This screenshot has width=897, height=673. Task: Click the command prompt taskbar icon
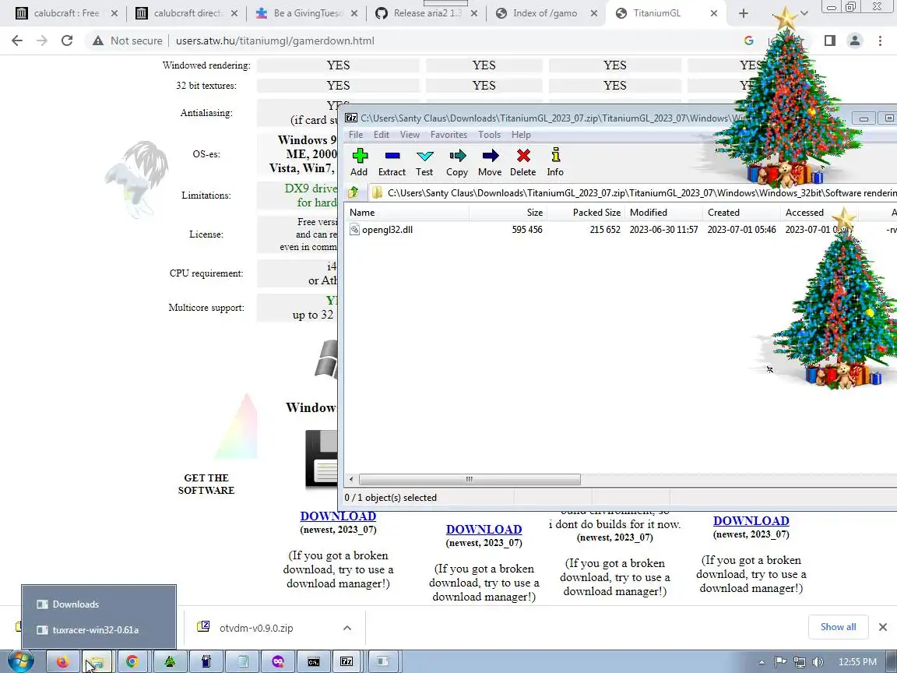[314, 661]
